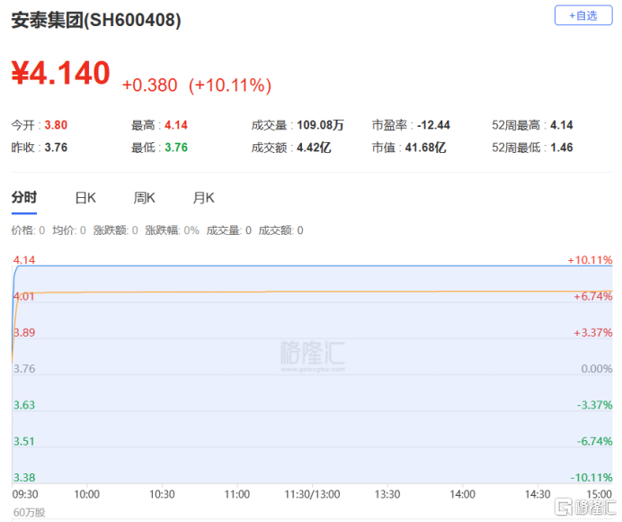
Task: Click the -10.11% right axis label
Action: point(591,478)
